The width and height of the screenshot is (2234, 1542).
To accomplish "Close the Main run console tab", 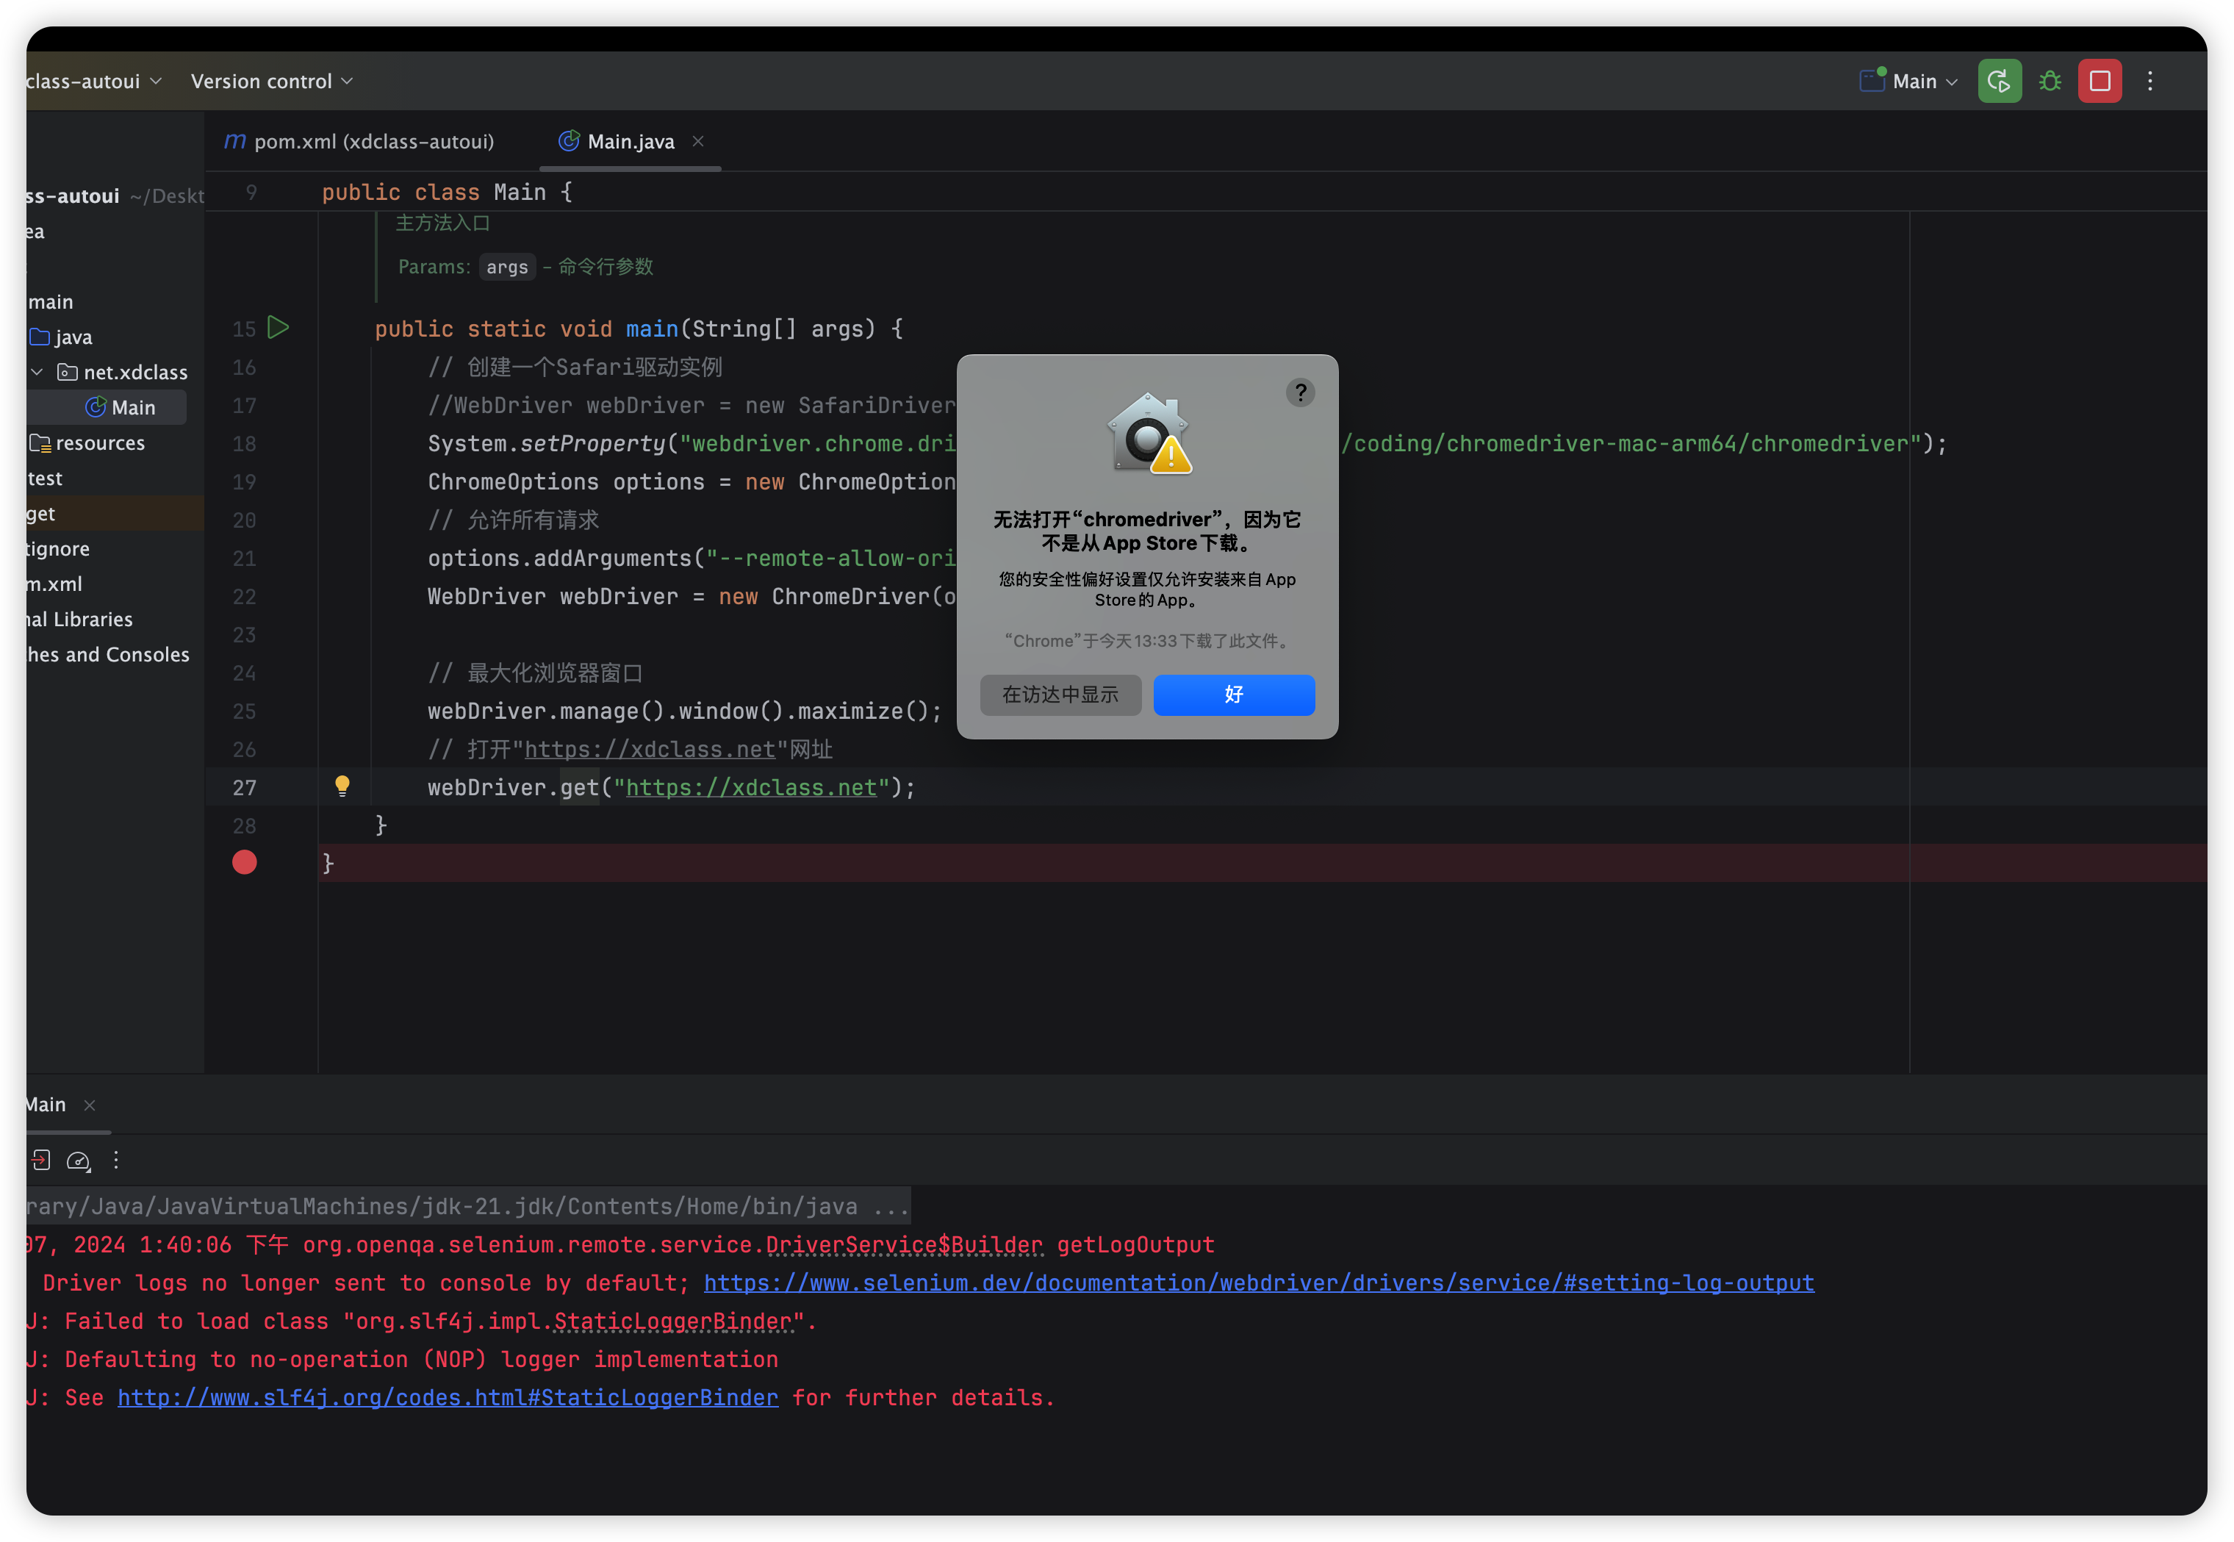I will coord(90,1105).
